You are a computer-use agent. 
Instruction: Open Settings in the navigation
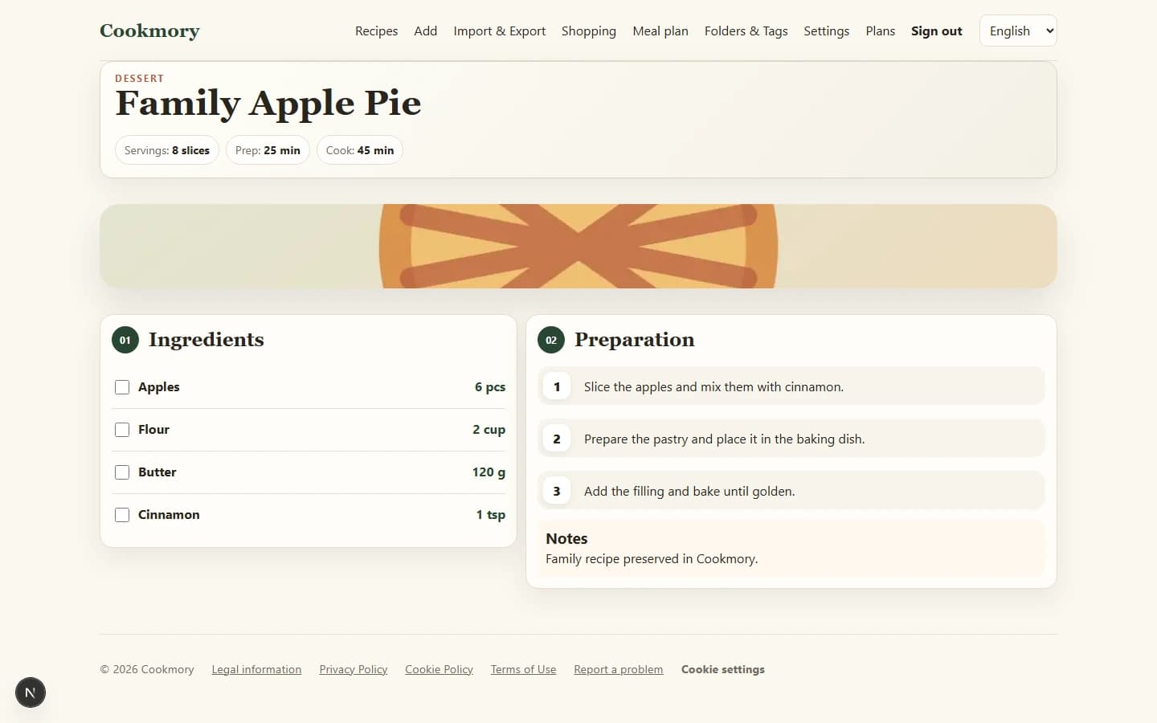[826, 31]
